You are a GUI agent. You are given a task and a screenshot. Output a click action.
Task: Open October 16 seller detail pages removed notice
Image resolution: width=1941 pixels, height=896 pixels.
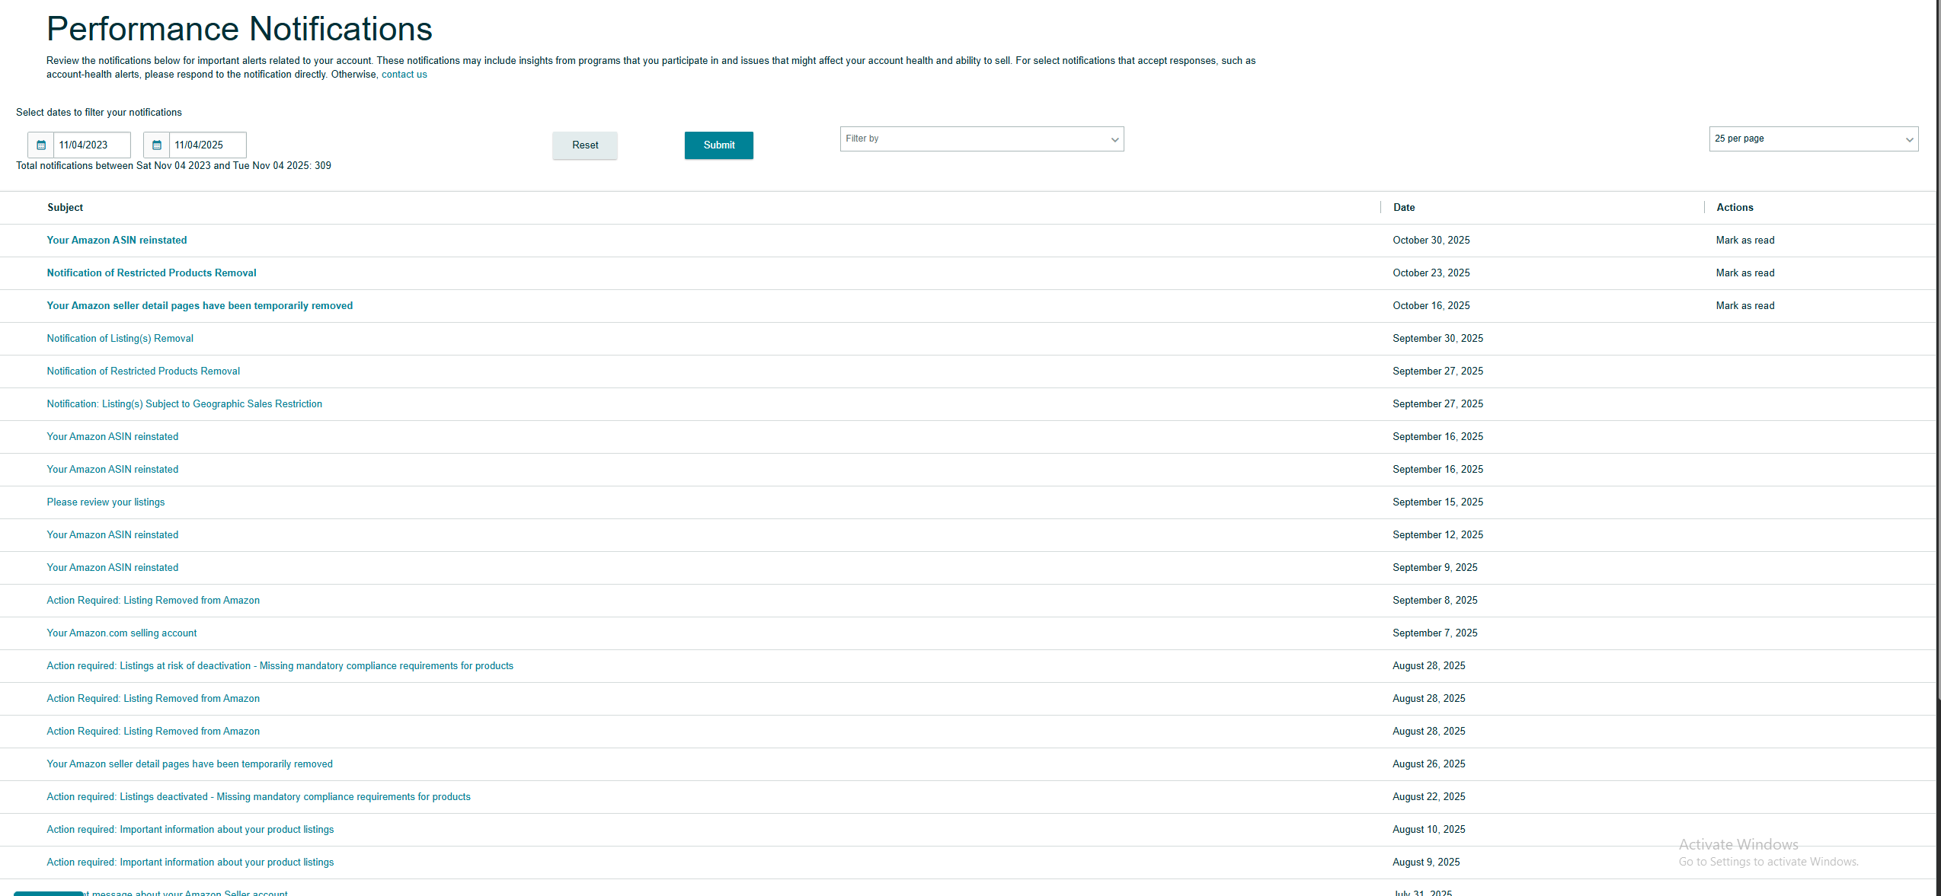[200, 306]
